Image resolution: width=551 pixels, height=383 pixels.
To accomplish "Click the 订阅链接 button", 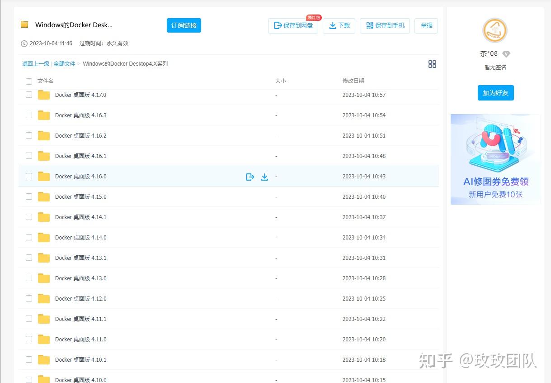I will point(184,25).
